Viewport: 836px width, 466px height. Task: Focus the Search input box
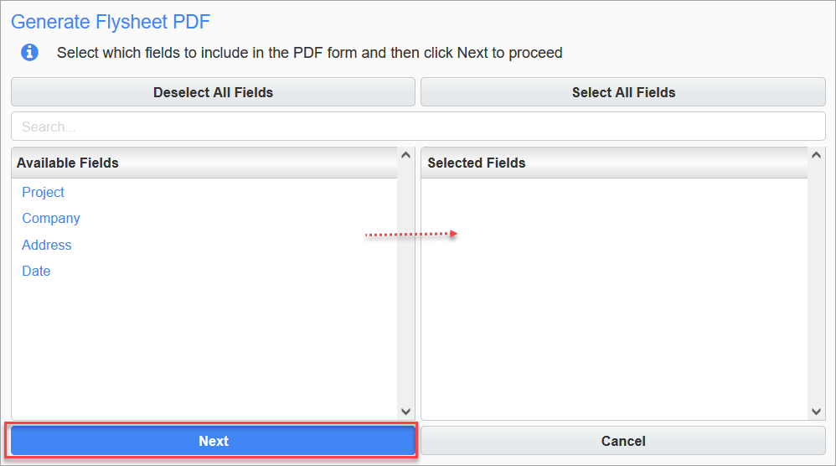pos(418,127)
